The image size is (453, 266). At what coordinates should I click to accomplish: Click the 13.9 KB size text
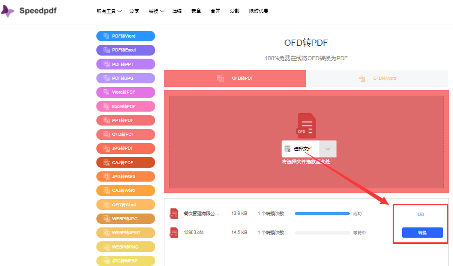(239, 214)
